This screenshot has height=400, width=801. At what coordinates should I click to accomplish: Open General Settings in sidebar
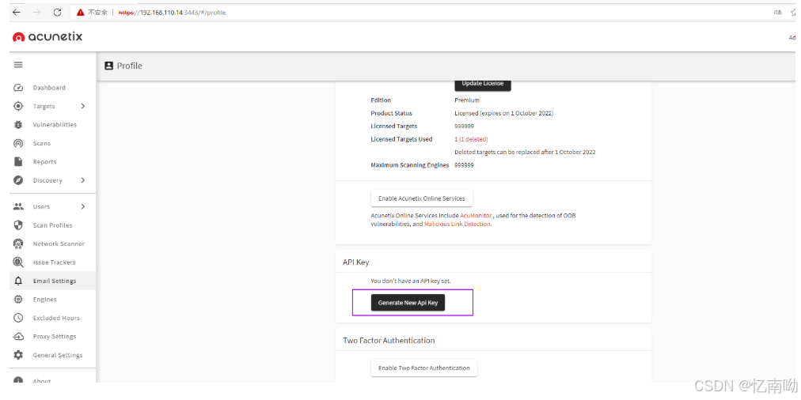(x=52, y=355)
